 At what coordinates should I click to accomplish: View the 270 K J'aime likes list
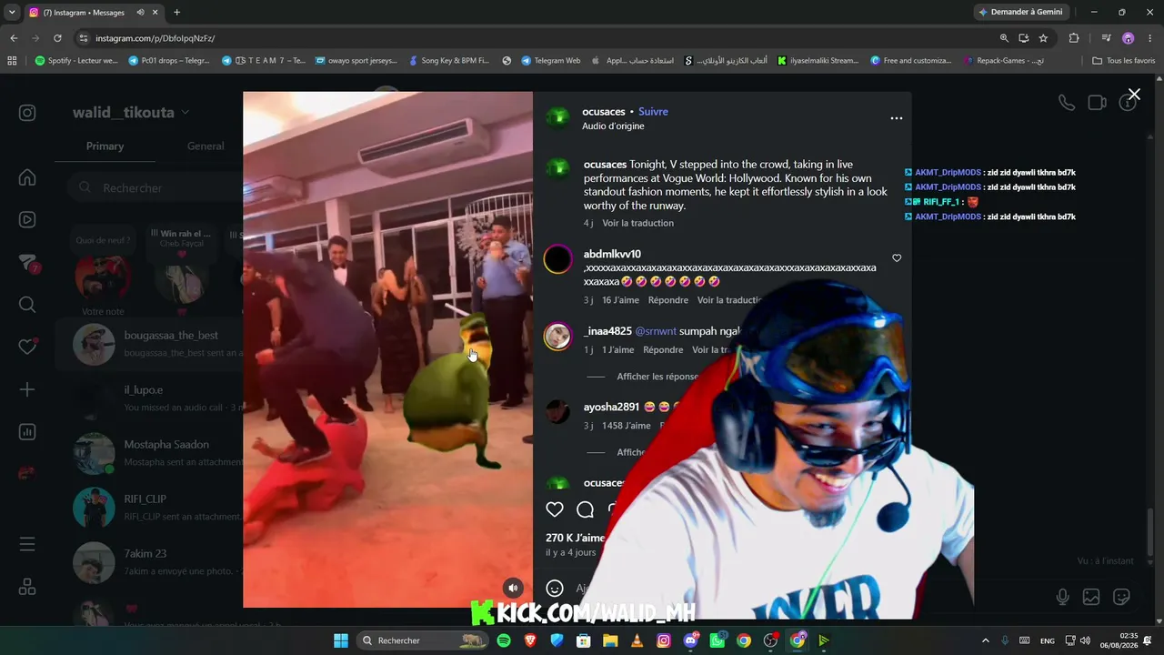[575, 539]
